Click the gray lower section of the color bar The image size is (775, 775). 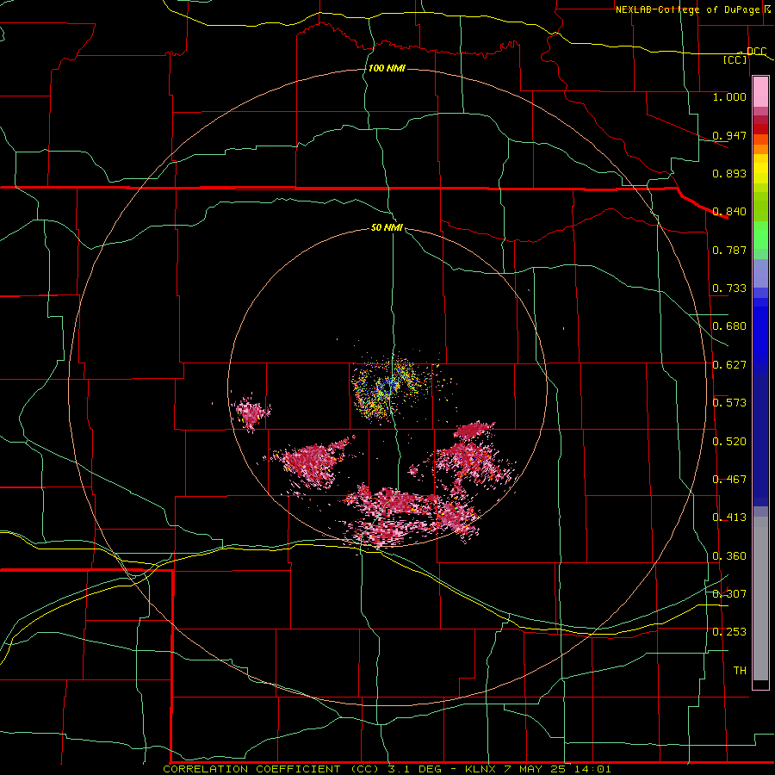(x=760, y=598)
